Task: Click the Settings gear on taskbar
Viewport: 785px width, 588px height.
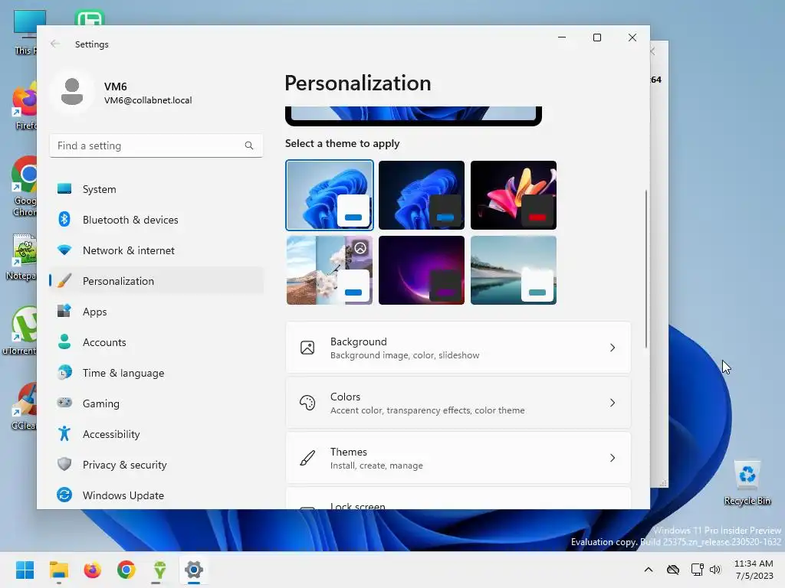Action: click(x=194, y=570)
